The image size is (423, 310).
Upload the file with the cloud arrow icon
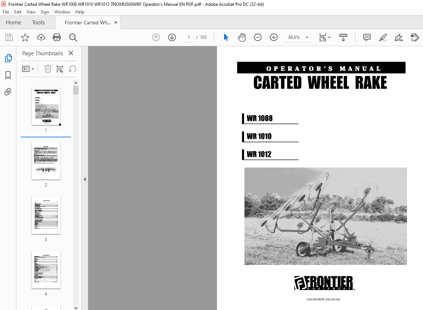[41, 37]
